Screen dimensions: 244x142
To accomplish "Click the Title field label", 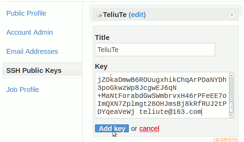I will [x=102, y=37].
